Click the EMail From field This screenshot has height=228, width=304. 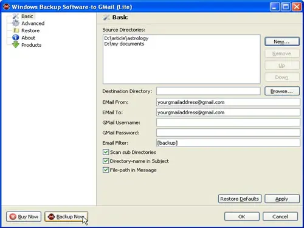(x=228, y=102)
